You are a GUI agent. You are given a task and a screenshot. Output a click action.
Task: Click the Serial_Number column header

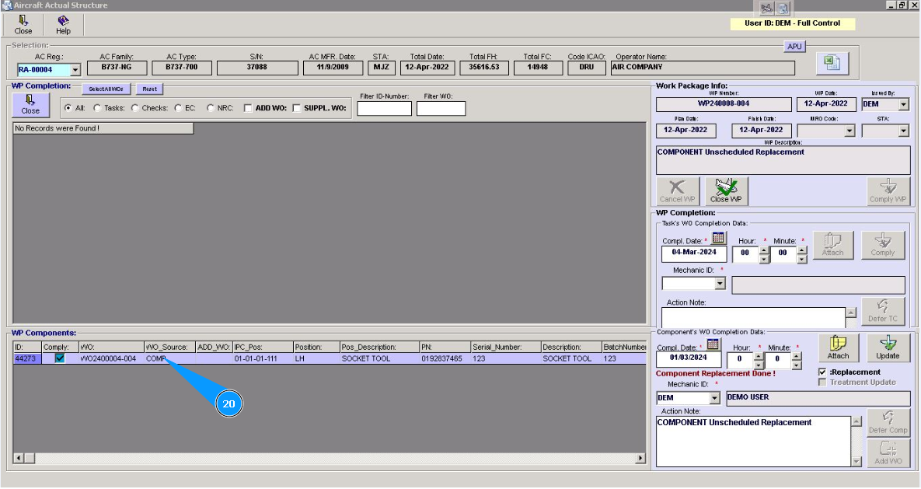[x=504, y=347]
